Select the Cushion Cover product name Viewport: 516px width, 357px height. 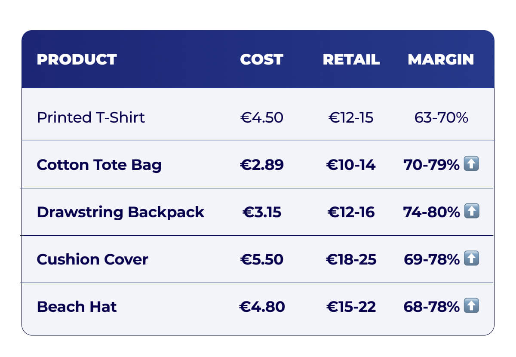click(92, 259)
